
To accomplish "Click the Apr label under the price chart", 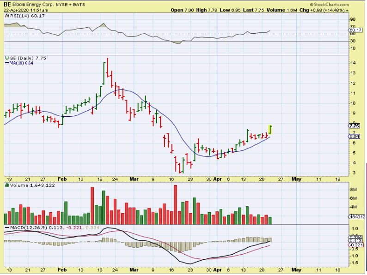I will pyautogui.click(x=217, y=179).
